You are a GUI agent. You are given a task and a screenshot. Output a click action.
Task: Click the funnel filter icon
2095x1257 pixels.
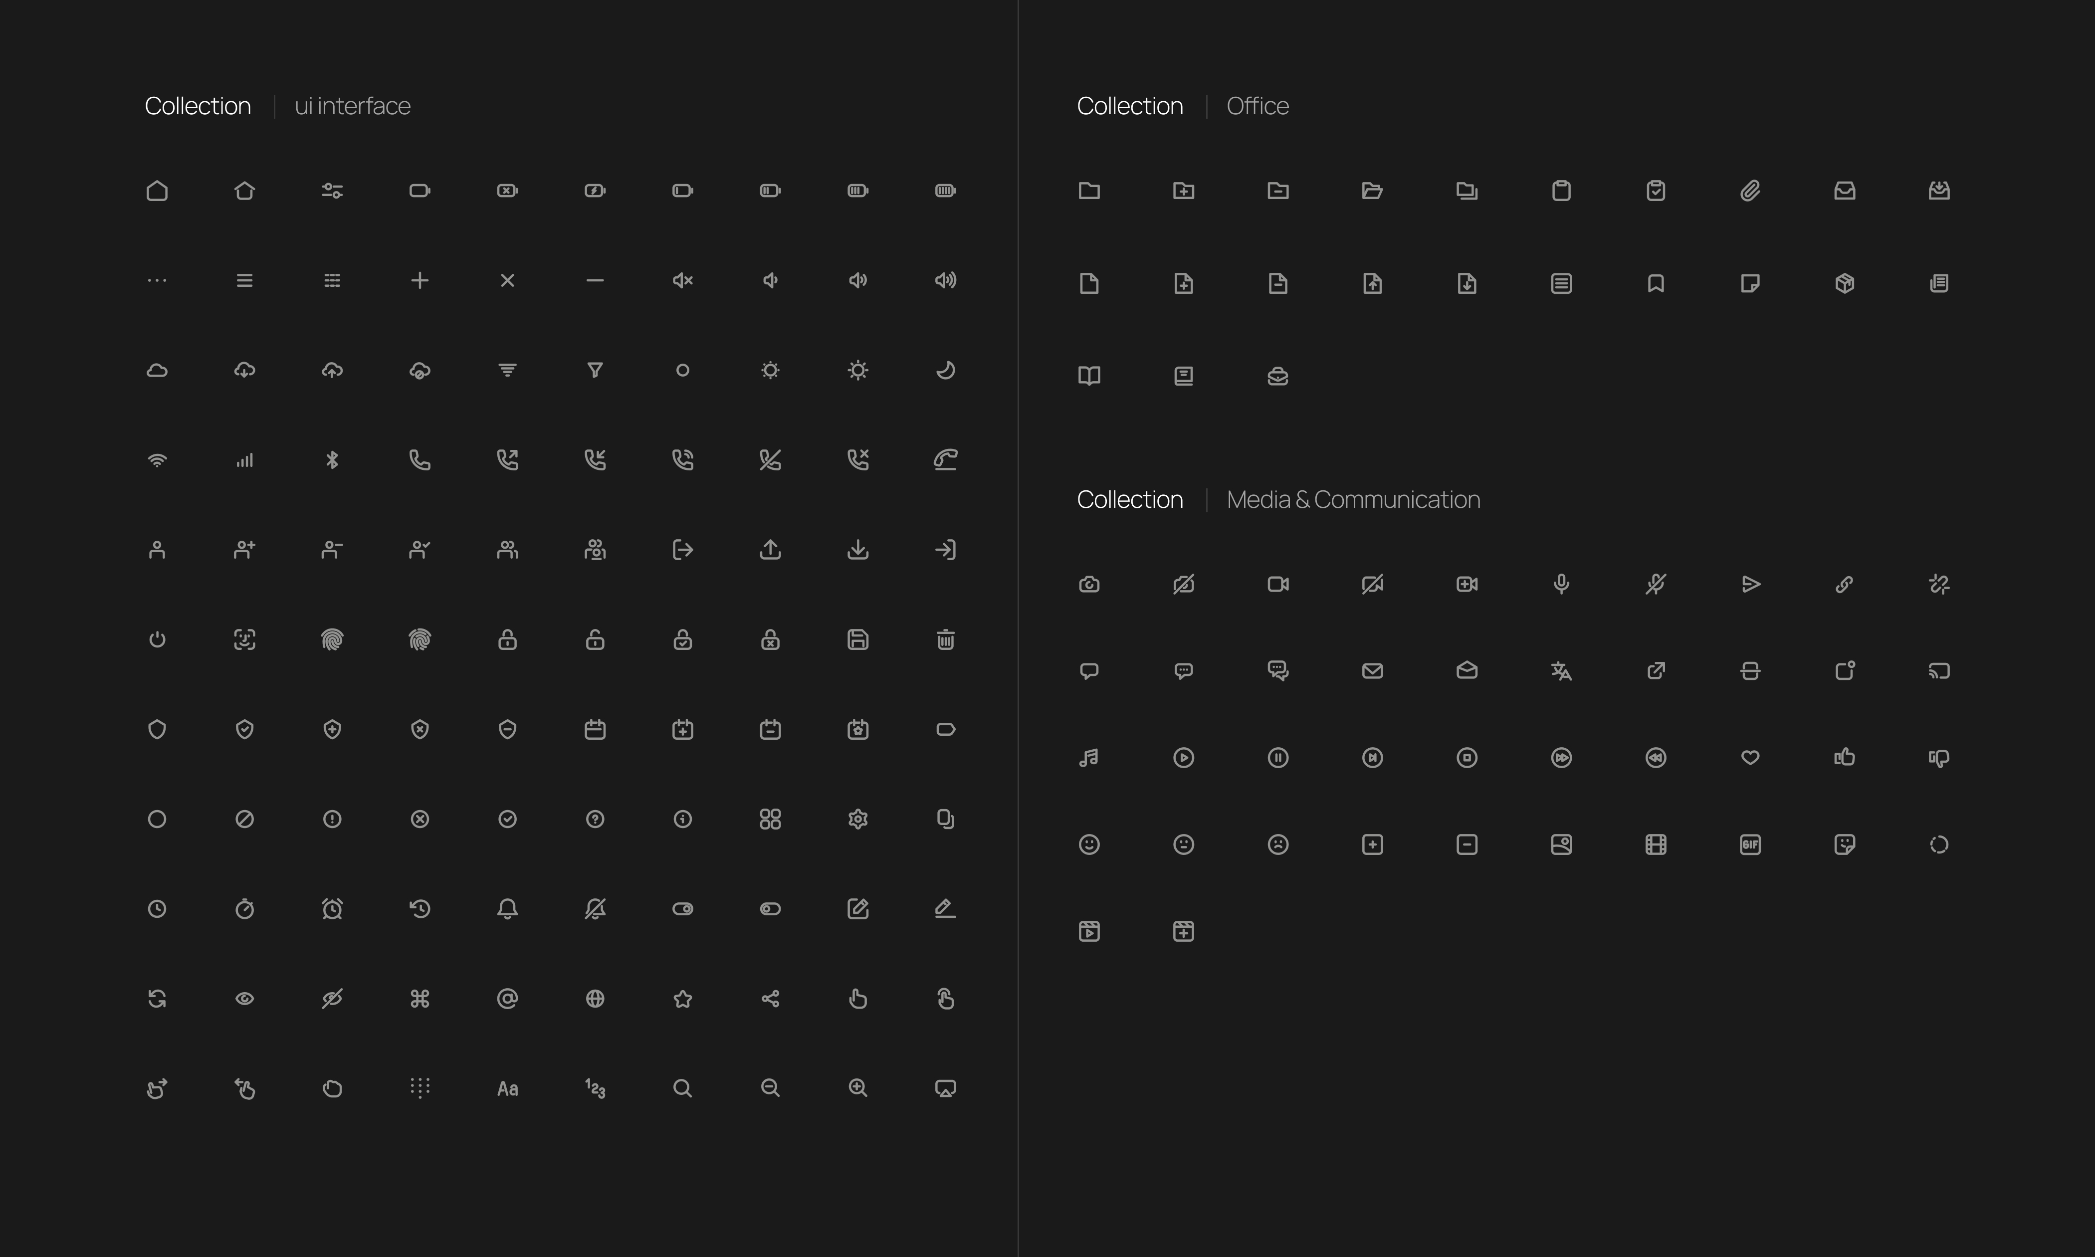coord(595,370)
